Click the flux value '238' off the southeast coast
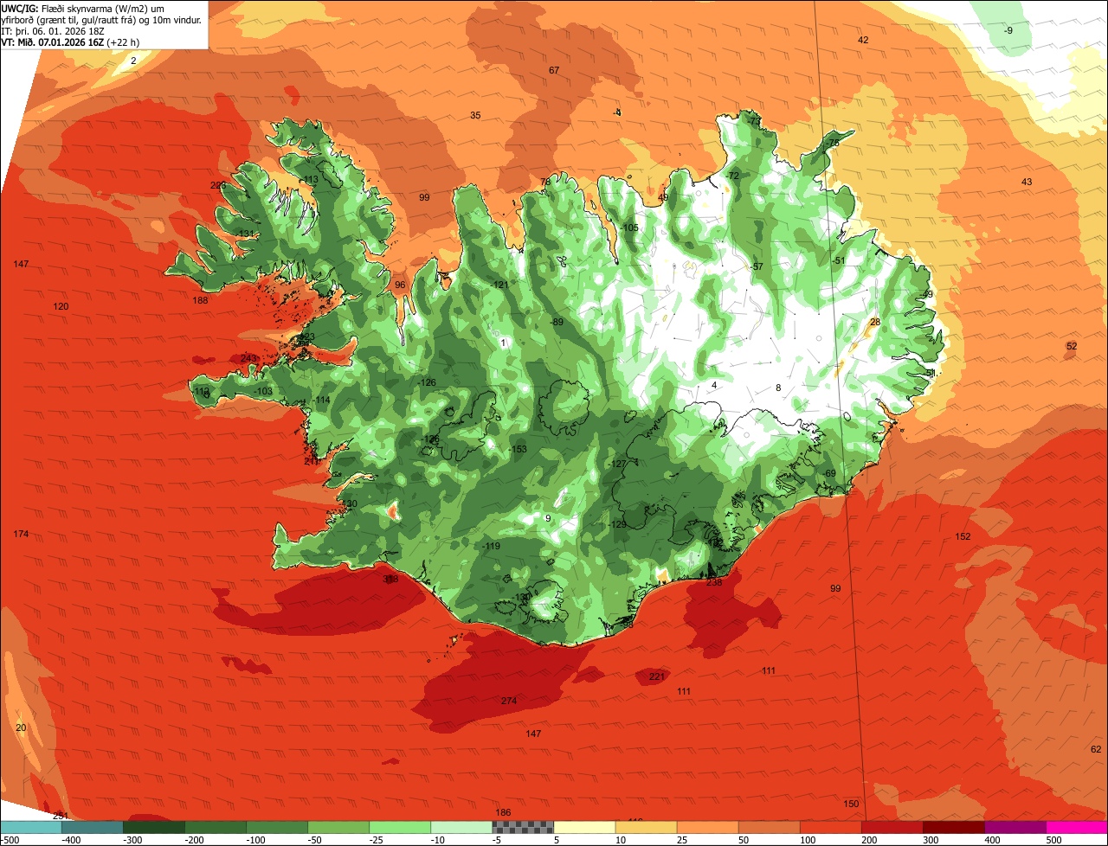1108x846 pixels. 714,582
